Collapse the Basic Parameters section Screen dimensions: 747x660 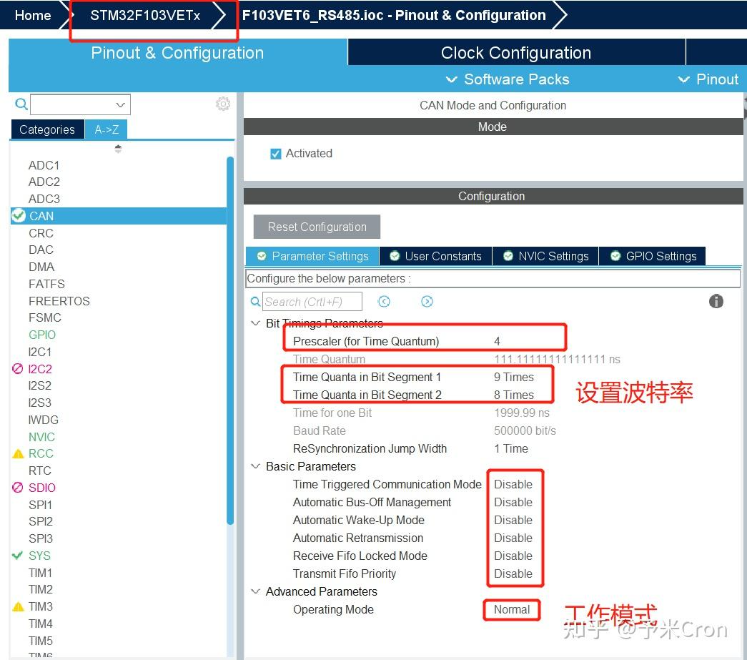(255, 466)
